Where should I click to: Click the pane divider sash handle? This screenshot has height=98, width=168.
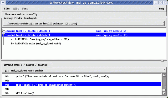[162, 61]
